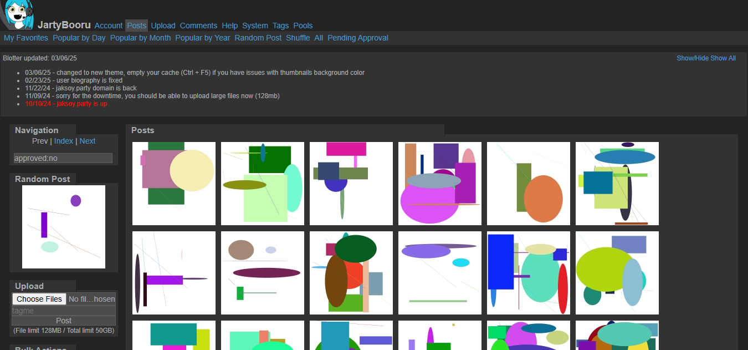Open the Random Post sidebar thumbnail
748x350 pixels.
(x=64, y=227)
